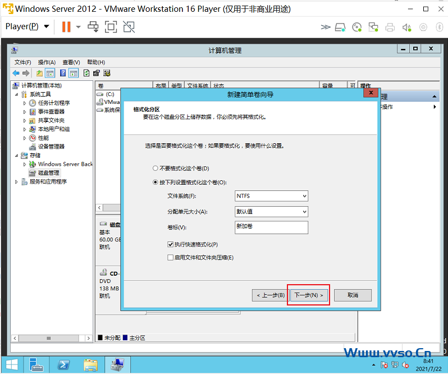Enable 启用文件和文件夹压缩(E) checkbox
This screenshot has height=374, width=448.
click(171, 258)
